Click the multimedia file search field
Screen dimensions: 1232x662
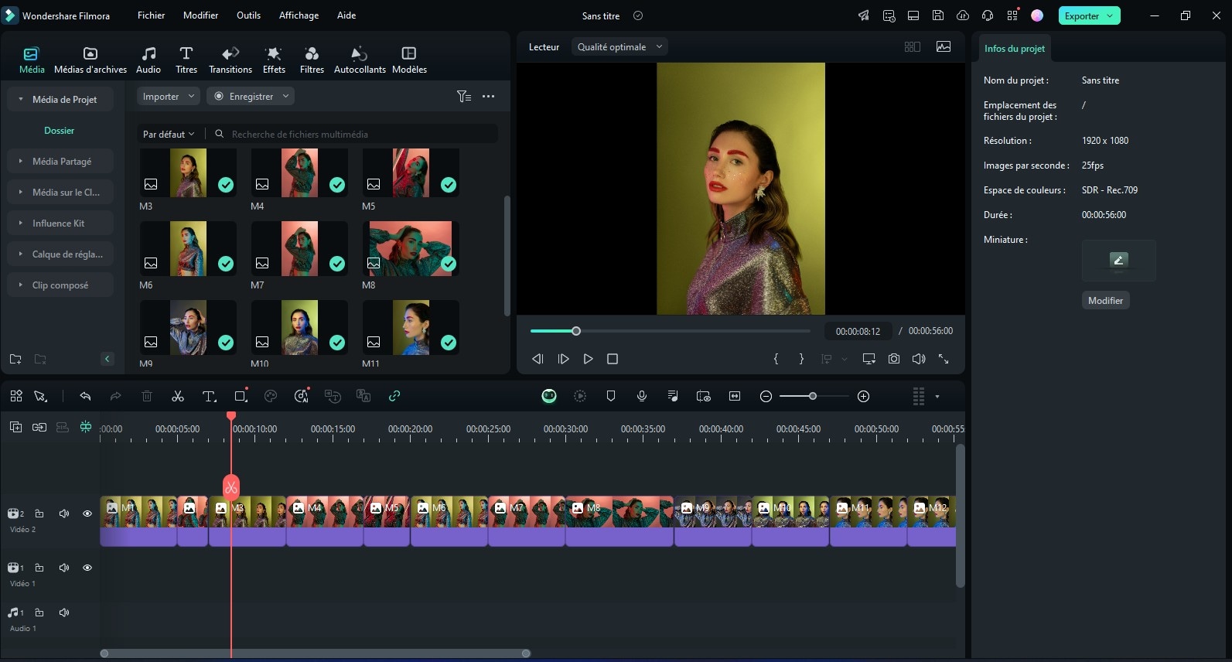tap(356, 134)
